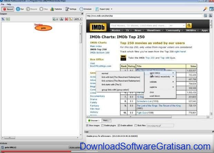Click the red X delete icon in Designer
214x153 pixels.
click(67, 19)
